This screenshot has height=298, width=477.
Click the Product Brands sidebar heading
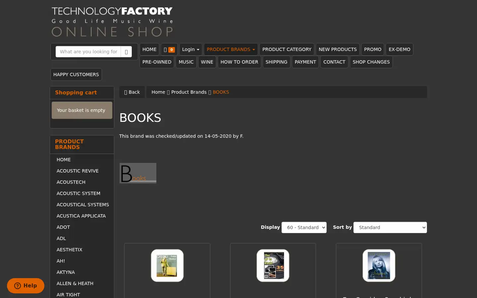[69, 144]
